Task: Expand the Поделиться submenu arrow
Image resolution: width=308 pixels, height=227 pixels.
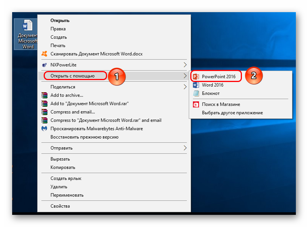Action: (x=185, y=87)
